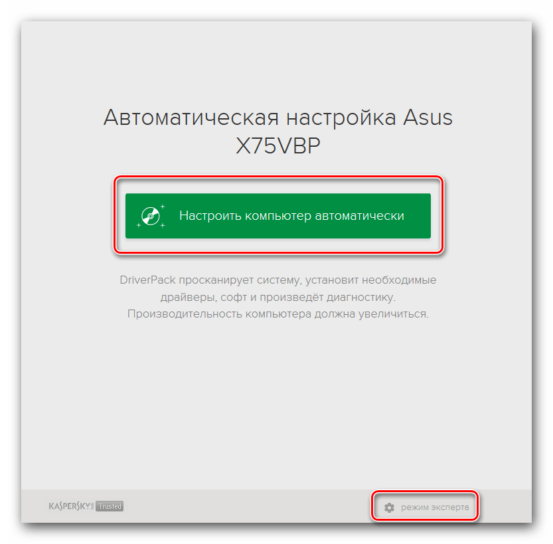This screenshot has height=544, width=553.
Task: Click the word автоматически on the green button
Action: point(359,216)
